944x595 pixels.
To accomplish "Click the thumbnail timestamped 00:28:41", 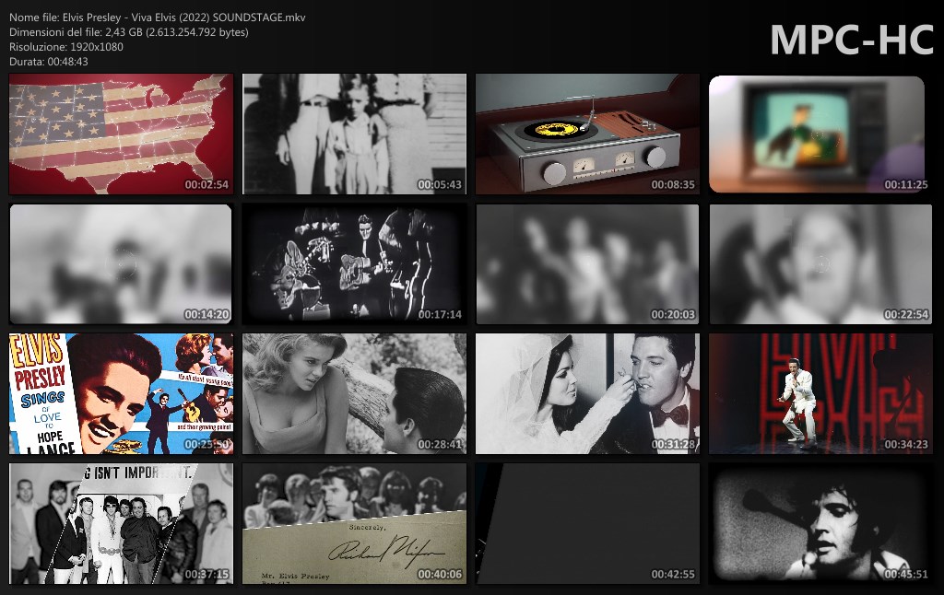I will coord(354,393).
